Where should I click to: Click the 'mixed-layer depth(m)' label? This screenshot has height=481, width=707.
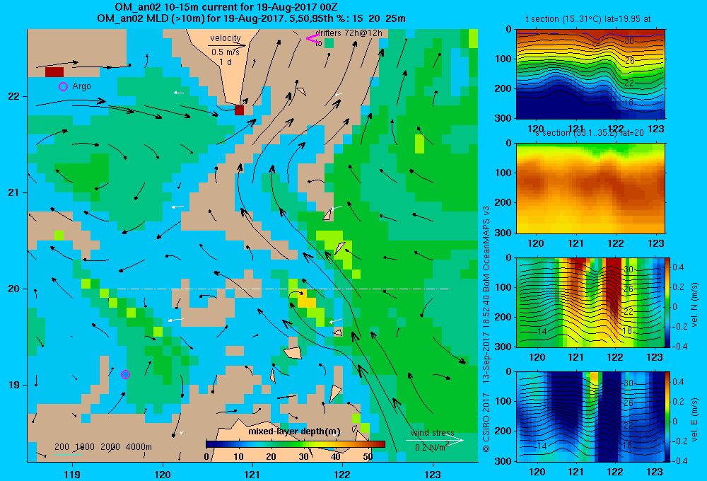click(294, 431)
